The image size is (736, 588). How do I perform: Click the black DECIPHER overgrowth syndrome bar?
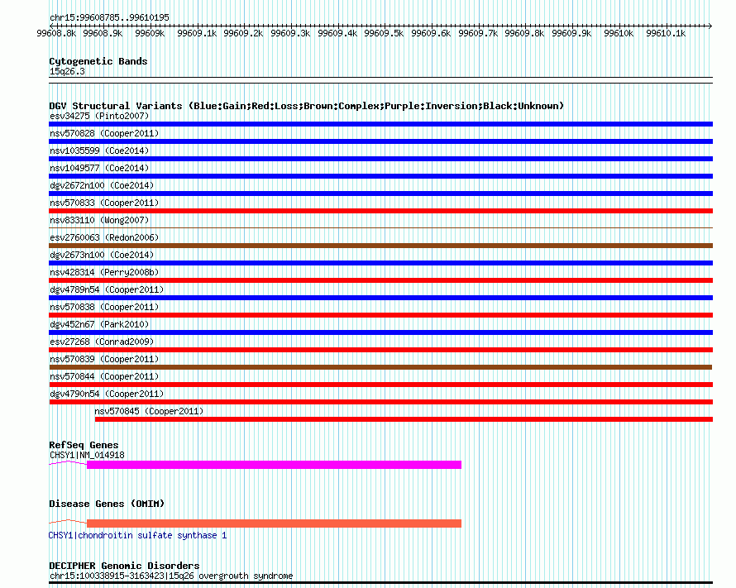click(380, 583)
